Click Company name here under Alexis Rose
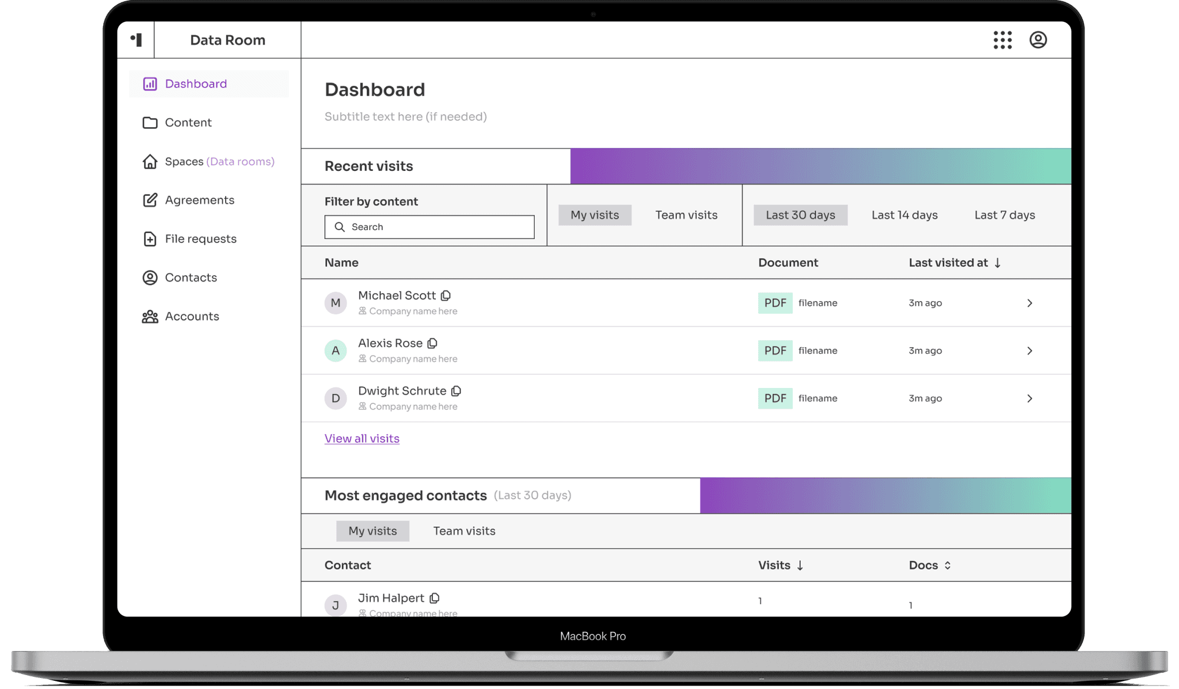The width and height of the screenshot is (1179, 689). tap(413, 359)
